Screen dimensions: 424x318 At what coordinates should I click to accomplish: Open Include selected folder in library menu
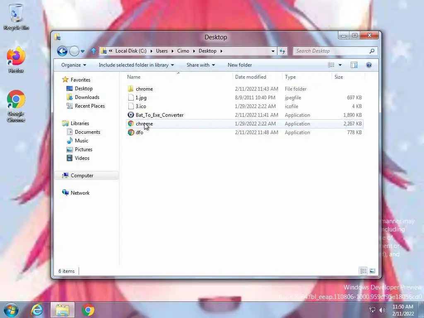pyautogui.click(x=136, y=65)
